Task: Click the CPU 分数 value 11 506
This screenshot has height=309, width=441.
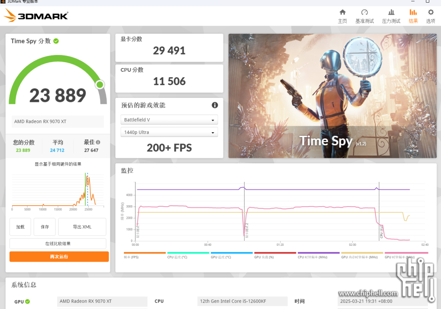Action: pyautogui.click(x=169, y=81)
